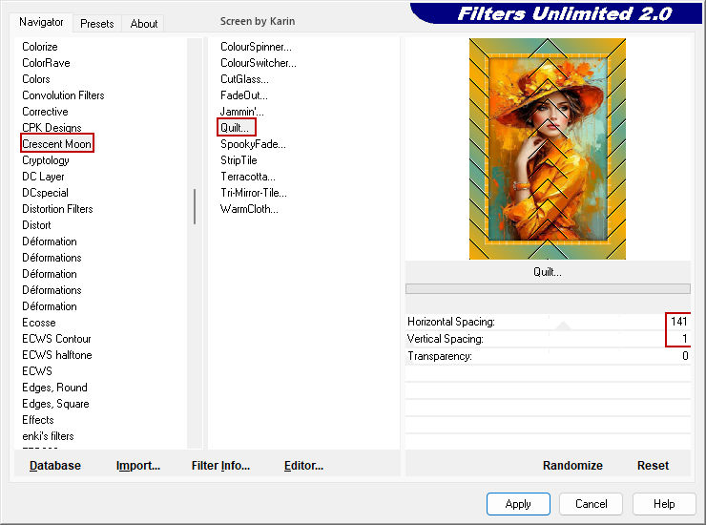706x525 pixels.
Task: Choose the ColourSwitcher filter
Action: click(x=258, y=63)
